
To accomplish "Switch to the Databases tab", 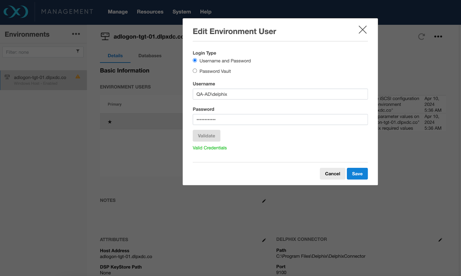I will click(x=150, y=56).
